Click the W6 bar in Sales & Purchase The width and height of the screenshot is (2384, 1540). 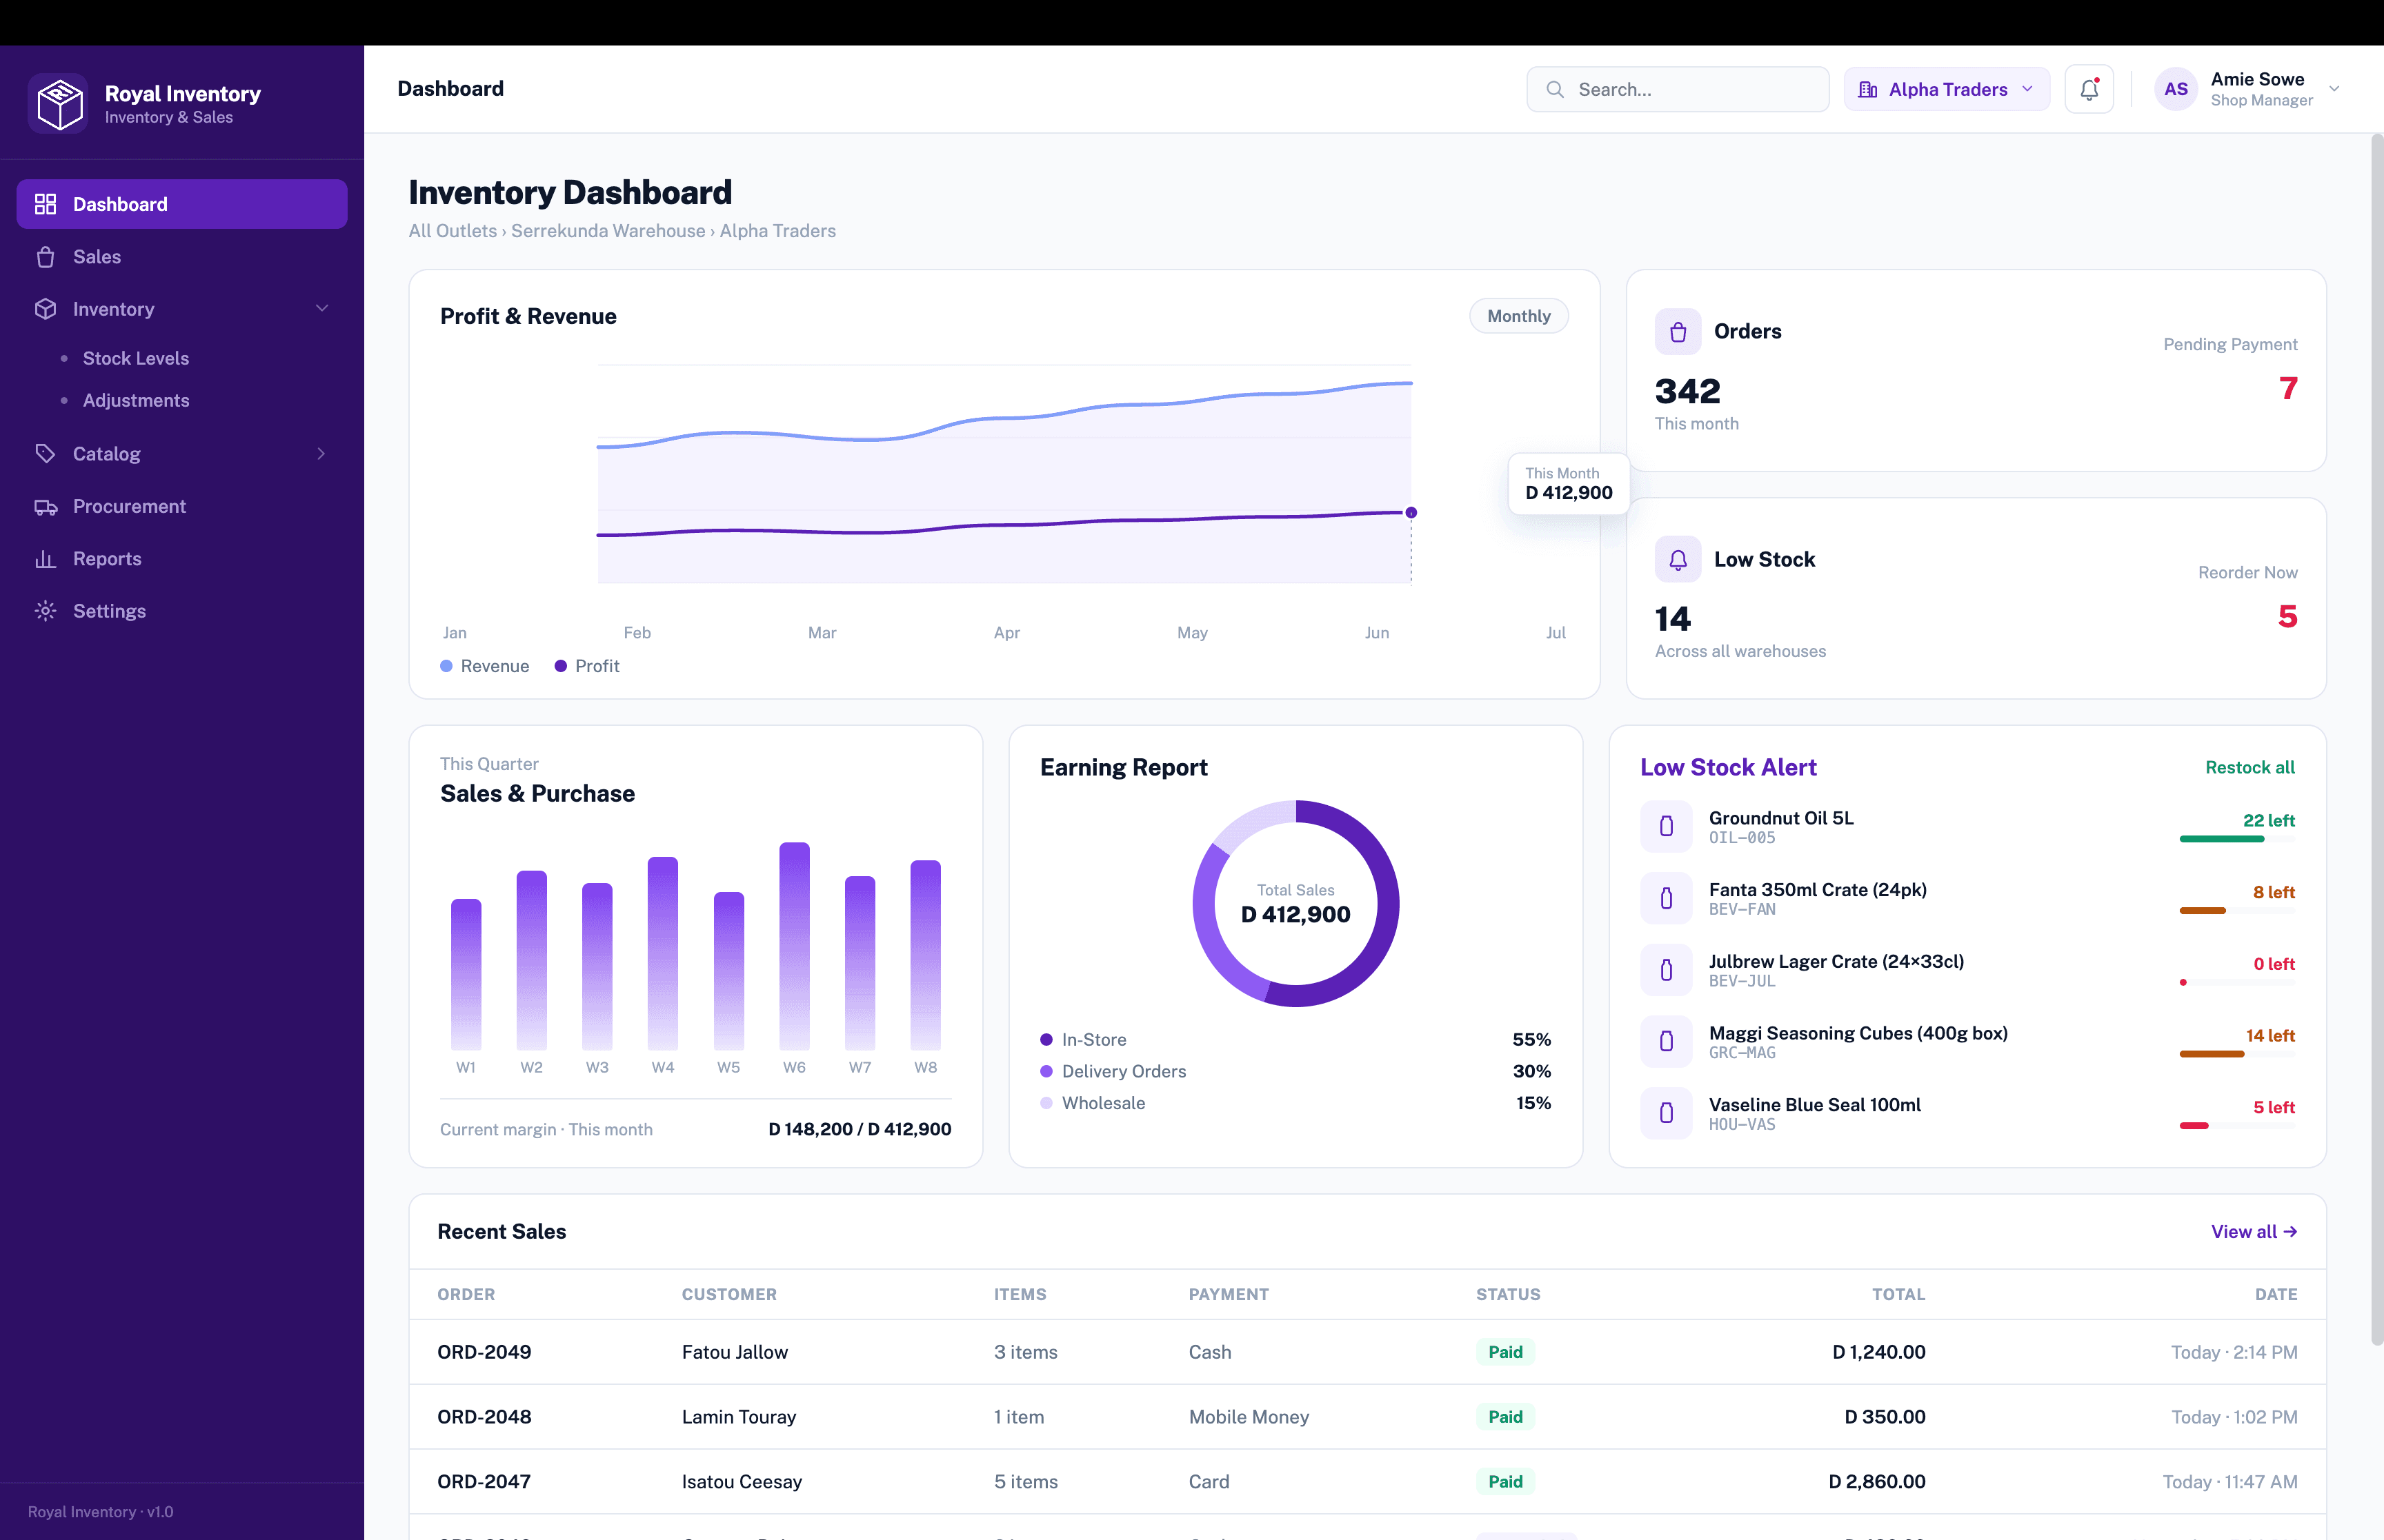tap(795, 946)
